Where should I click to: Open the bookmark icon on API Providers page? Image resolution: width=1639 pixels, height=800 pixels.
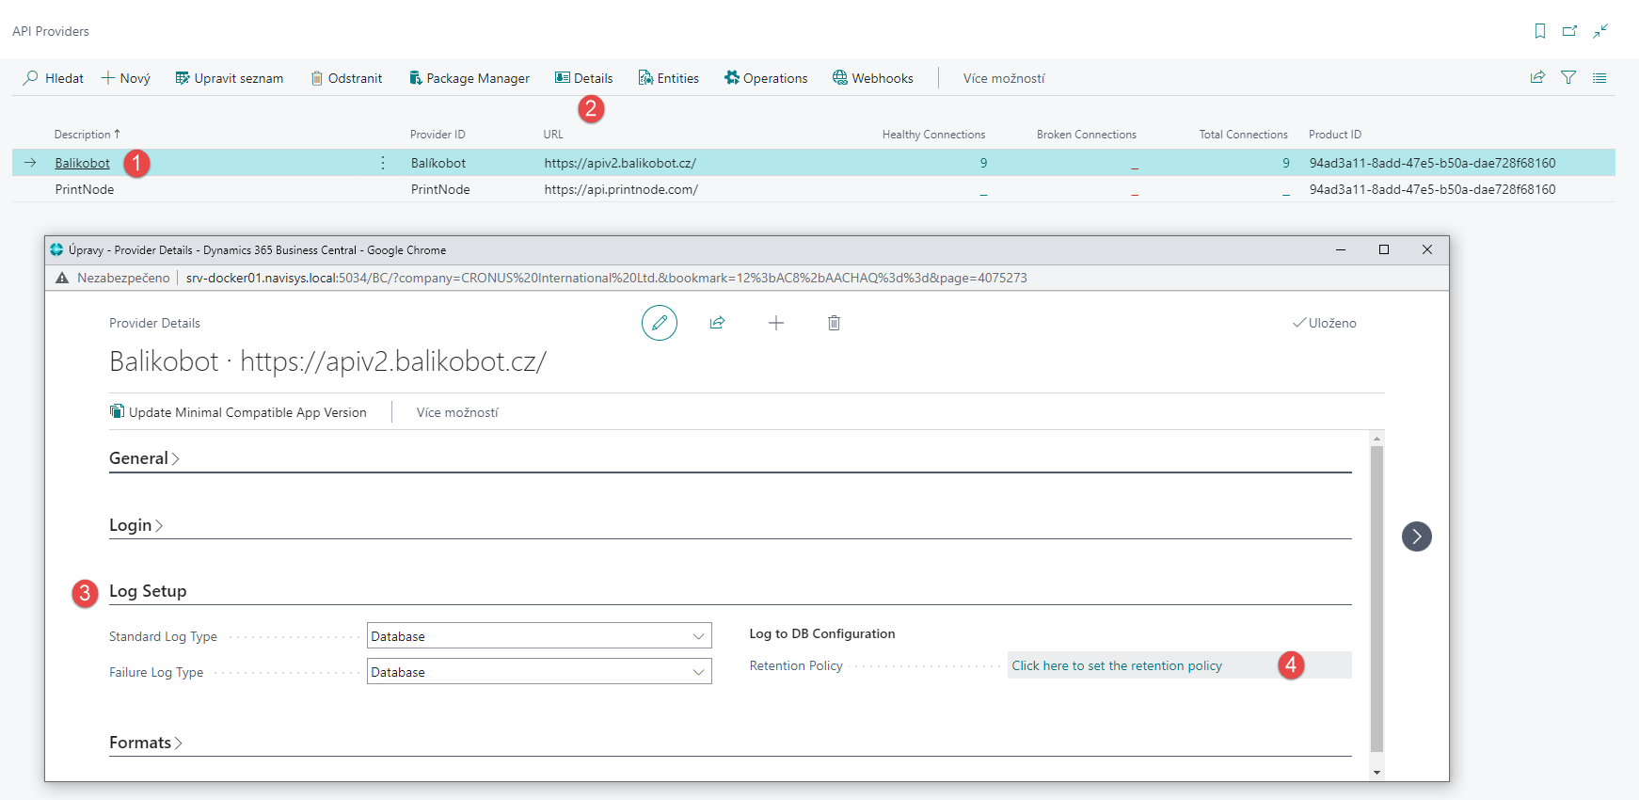tap(1539, 31)
